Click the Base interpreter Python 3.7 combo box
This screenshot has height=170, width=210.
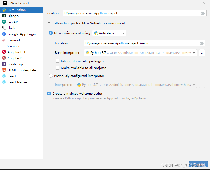140,53
